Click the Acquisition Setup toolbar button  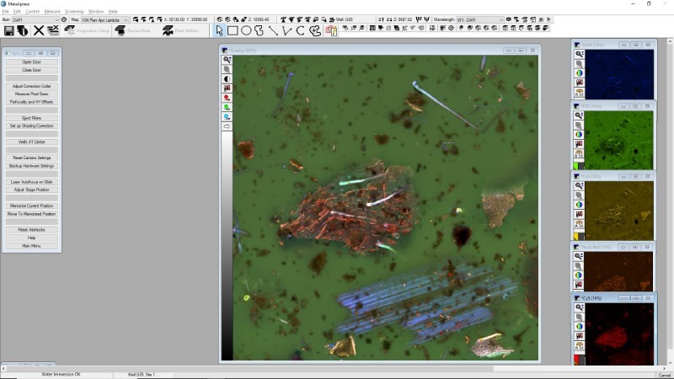pyautogui.click(x=88, y=30)
